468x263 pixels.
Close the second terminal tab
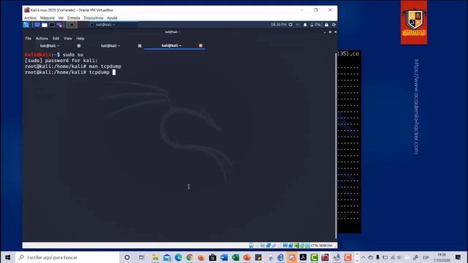(x=140, y=45)
